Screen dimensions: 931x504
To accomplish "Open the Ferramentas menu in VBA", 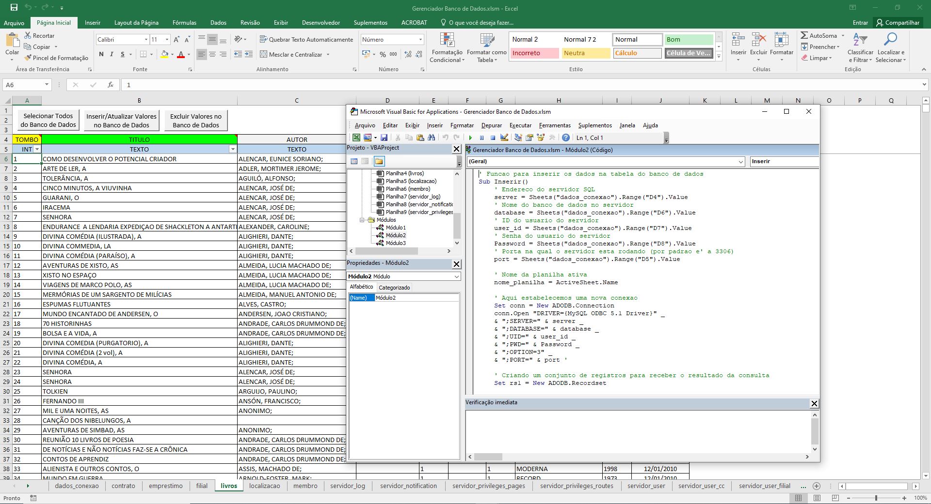I will point(555,125).
